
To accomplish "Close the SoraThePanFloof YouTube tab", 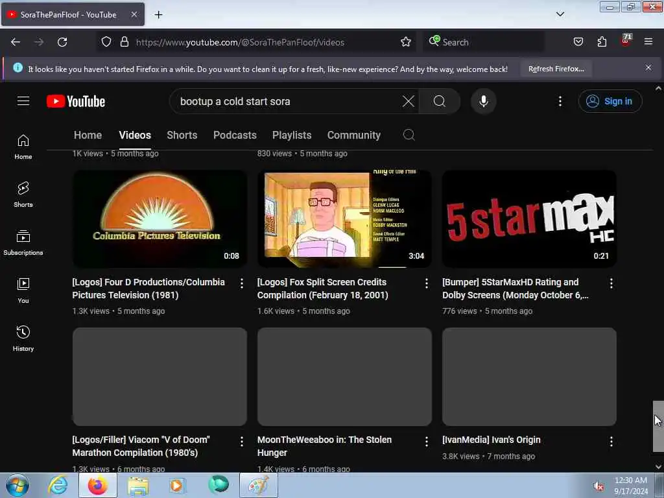I will point(134,14).
